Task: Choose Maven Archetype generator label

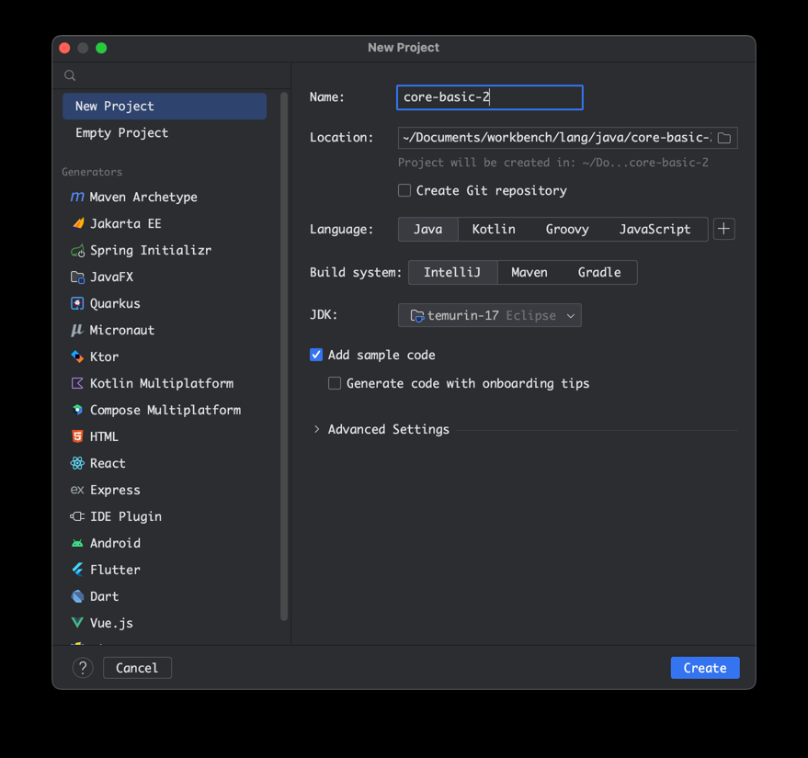Action: 143,198
